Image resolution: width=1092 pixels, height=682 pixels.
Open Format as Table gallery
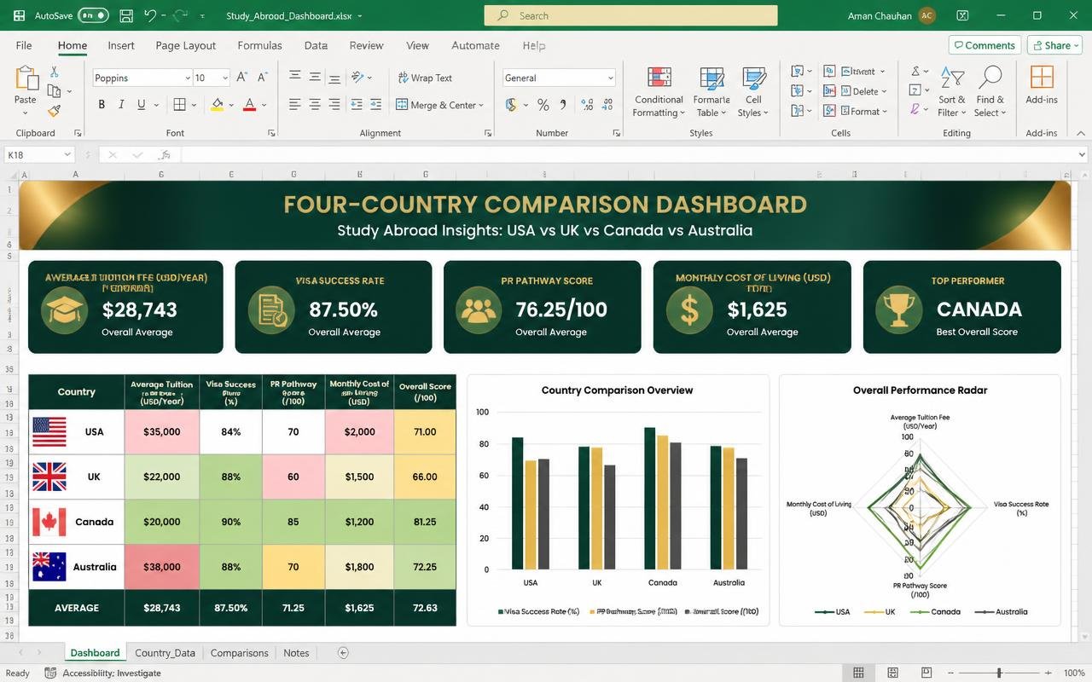[711, 93]
